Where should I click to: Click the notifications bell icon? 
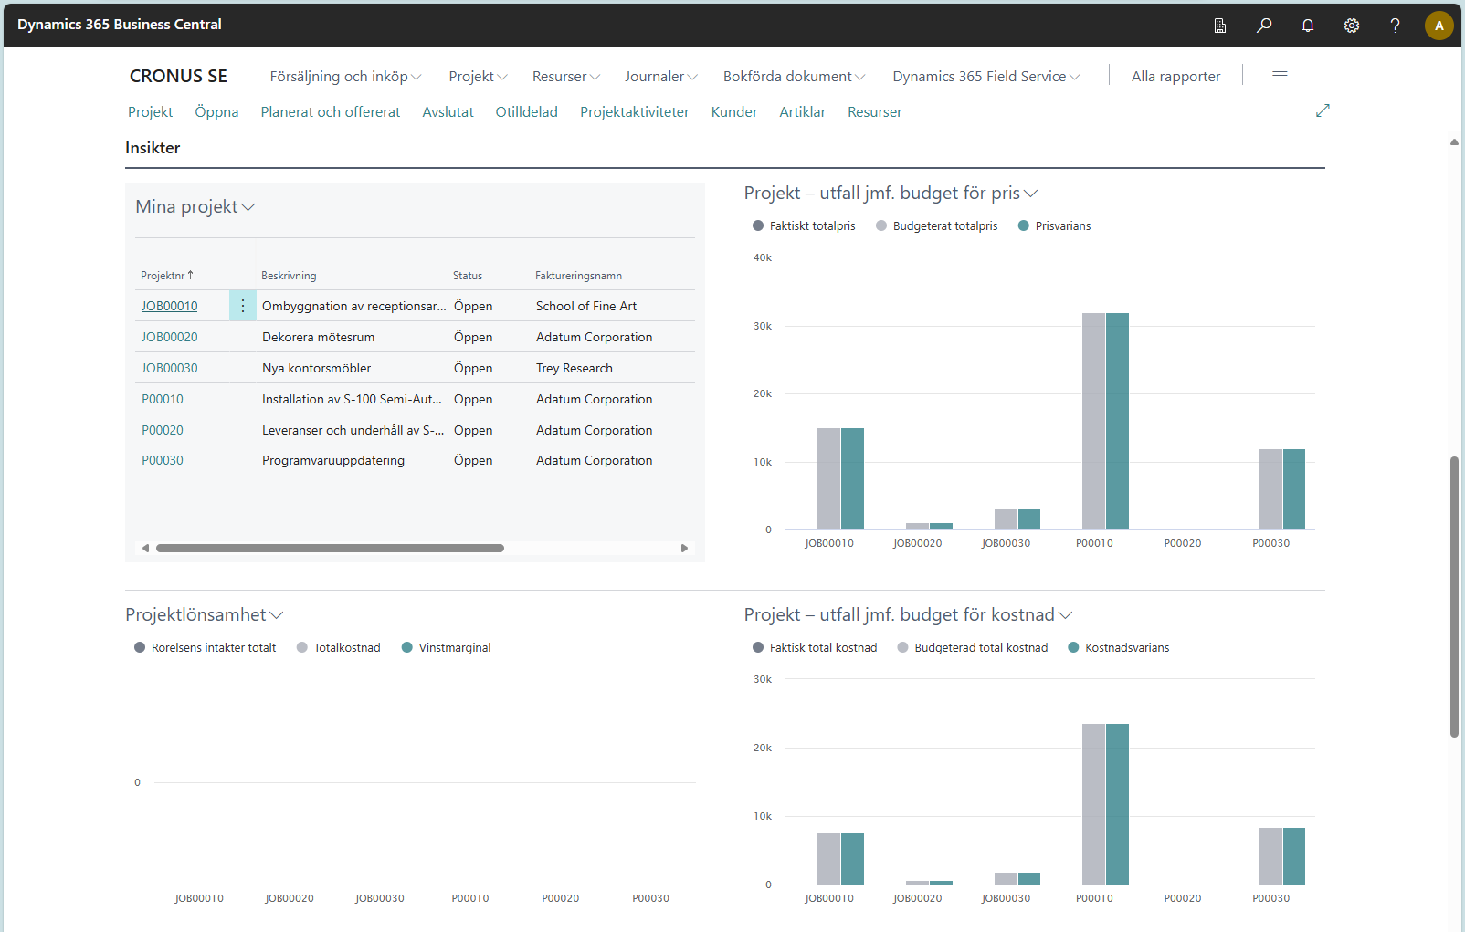[1308, 26]
